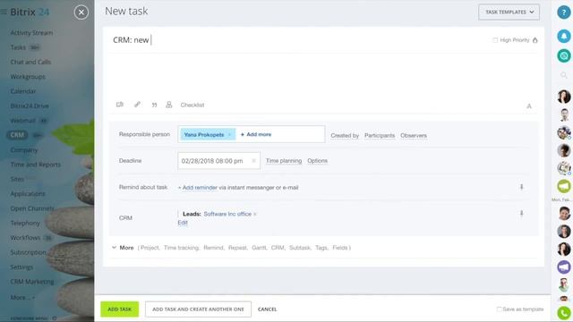
Task: Click the Participants link
Action: [x=380, y=135]
